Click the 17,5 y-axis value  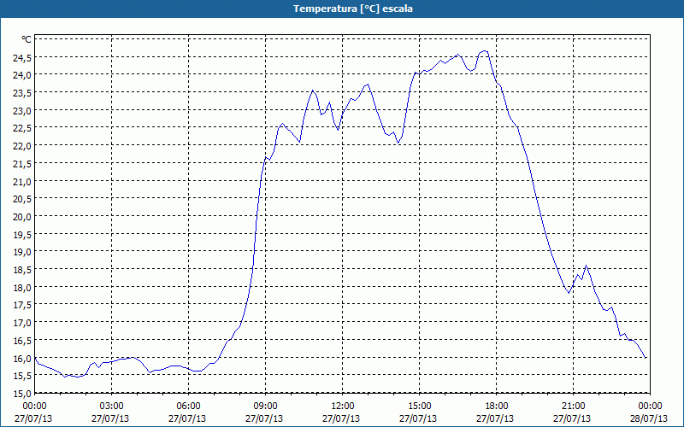[x=22, y=305]
